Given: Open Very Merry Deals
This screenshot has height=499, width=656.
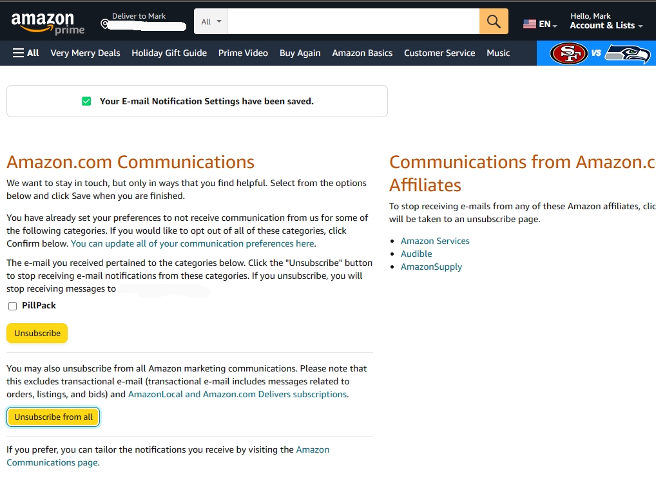Looking at the screenshot, I should point(85,53).
